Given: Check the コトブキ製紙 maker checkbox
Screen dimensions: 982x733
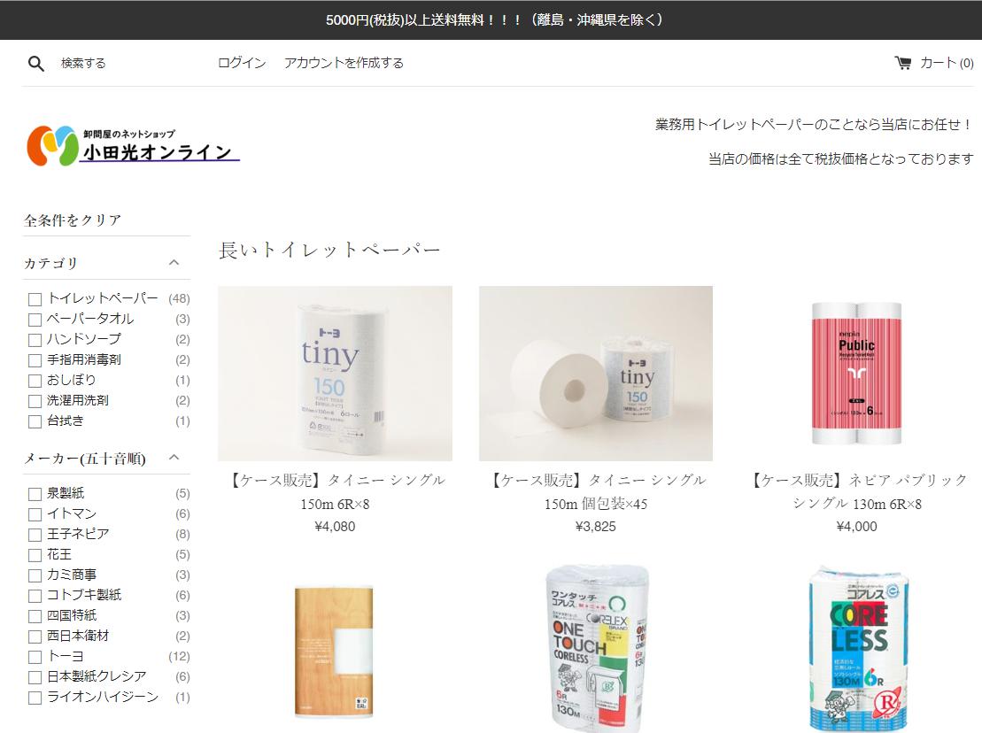Looking at the screenshot, I should (x=35, y=596).
